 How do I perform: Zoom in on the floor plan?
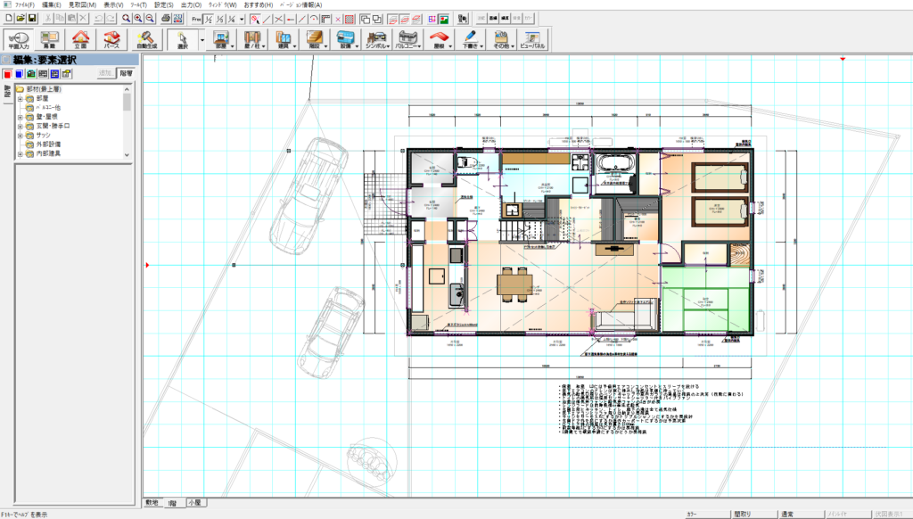(138, 19)
